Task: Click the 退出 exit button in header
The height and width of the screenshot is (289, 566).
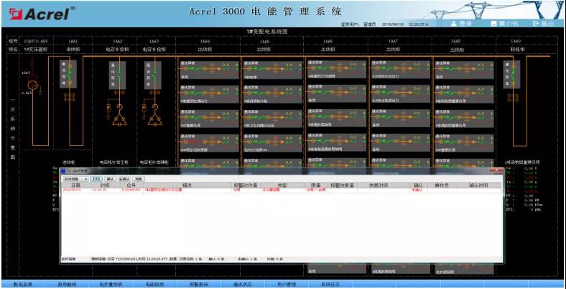Action: (544, 24)
